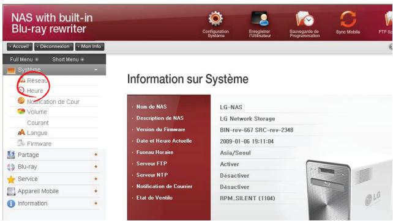This screenshot has width=393, height=221.
Task: Click the Nom de NAS label
Action: [151, 107]
